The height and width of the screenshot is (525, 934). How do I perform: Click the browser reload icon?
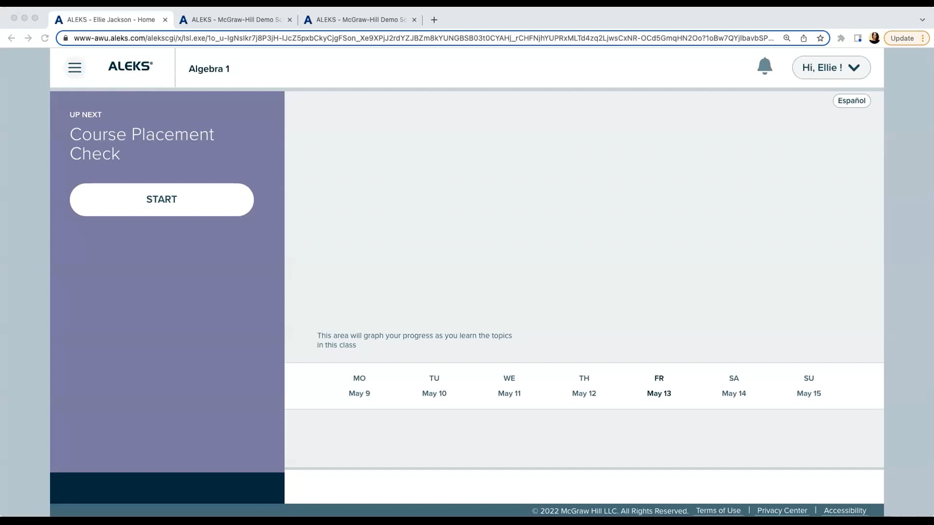(x=45, y=38)
